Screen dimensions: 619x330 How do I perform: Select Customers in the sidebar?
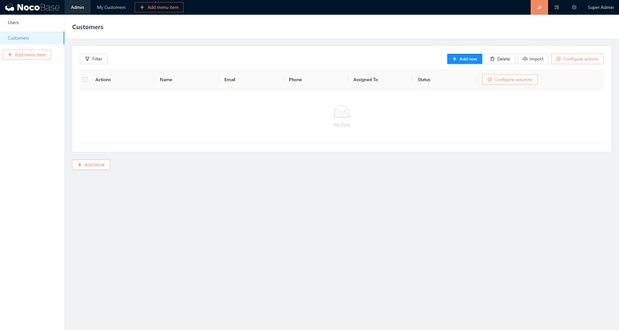(x=32, y=38)
